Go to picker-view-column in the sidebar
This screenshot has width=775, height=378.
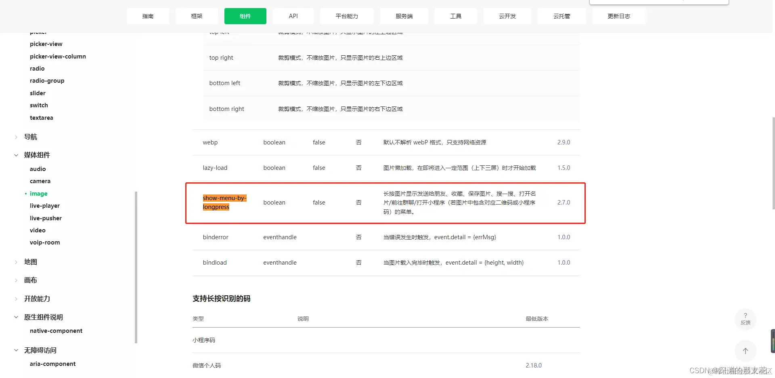(x=58, y=56)
